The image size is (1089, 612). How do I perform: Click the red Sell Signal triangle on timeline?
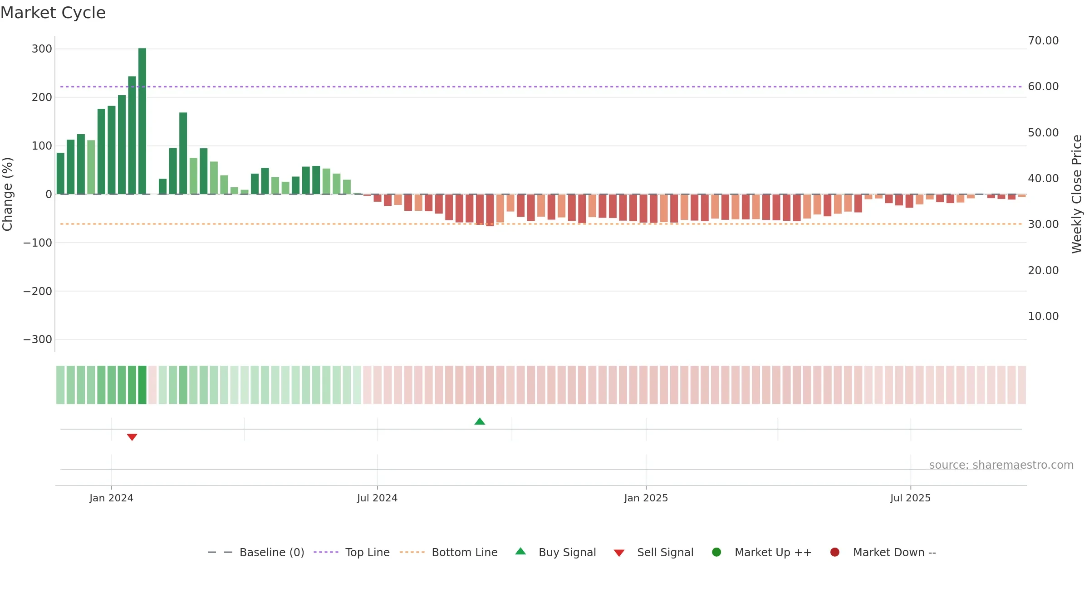132,437
